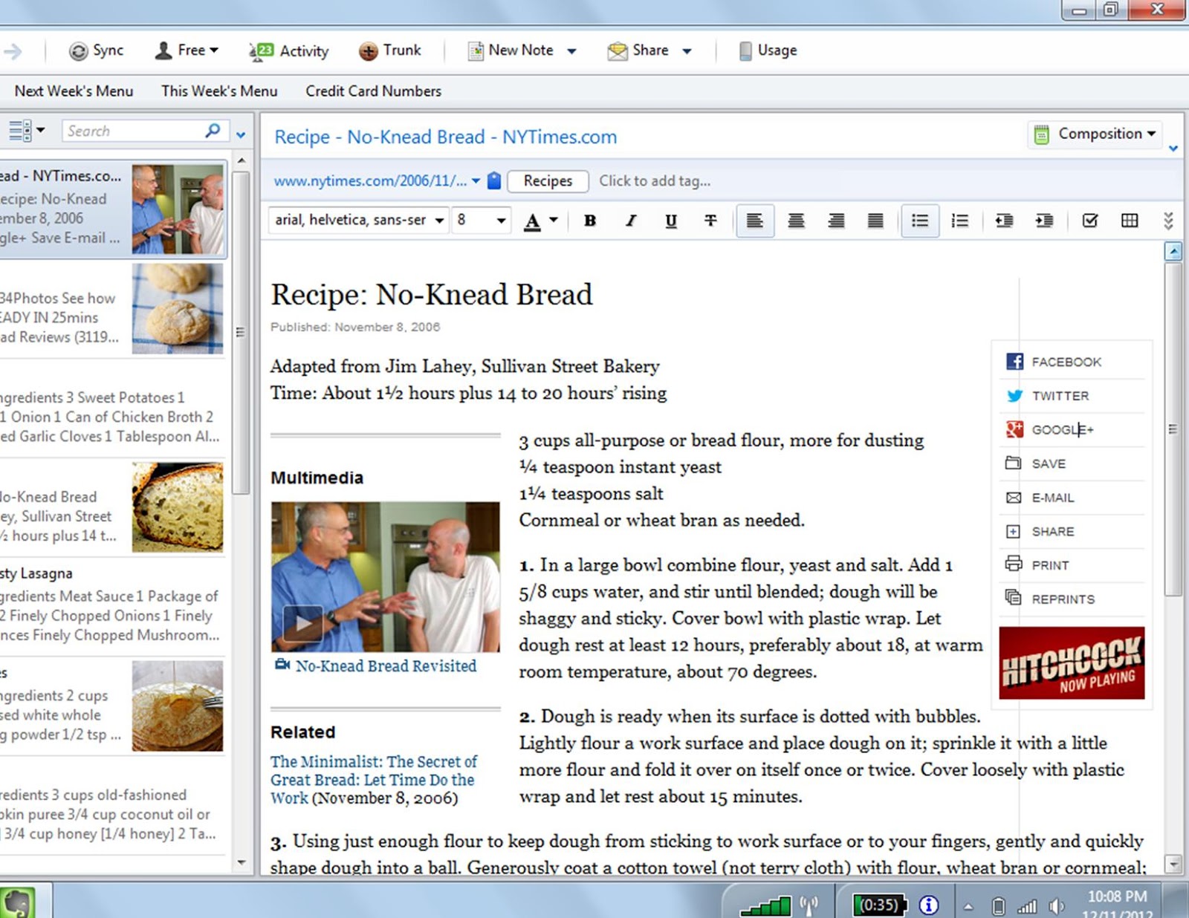Open the No-Knead Bread Revisited link
This screenshot has width=1189, height=918.
[386, 665]
